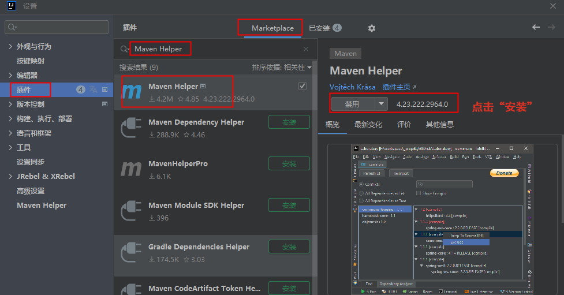Click the bundled icon beside Maven Helper title

coord(203,87)
